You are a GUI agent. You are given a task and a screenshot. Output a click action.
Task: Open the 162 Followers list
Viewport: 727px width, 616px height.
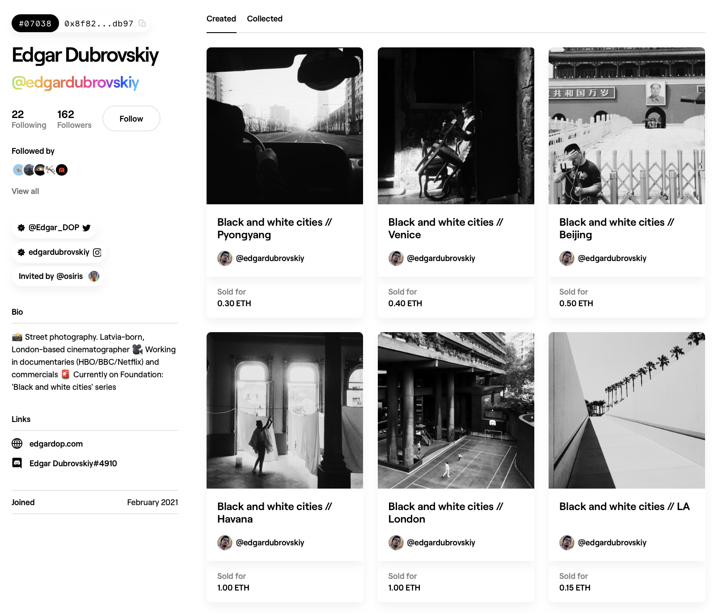[x=74, y=119]
